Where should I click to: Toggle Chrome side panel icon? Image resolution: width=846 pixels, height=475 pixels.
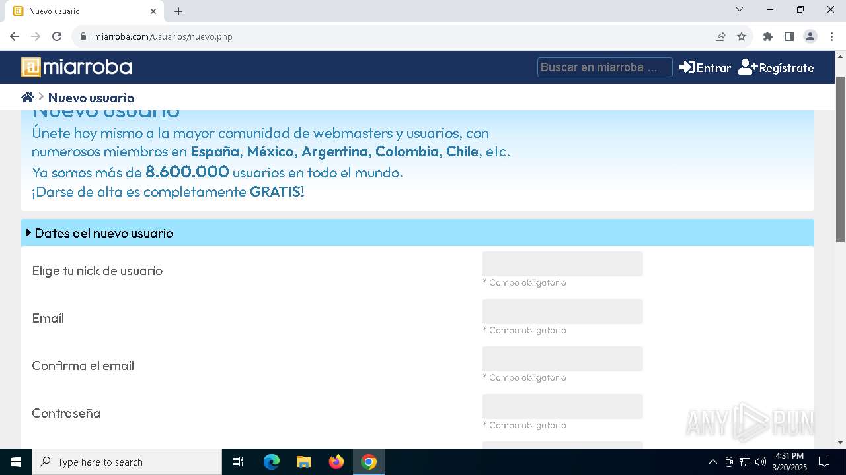[x=789, y=36]
